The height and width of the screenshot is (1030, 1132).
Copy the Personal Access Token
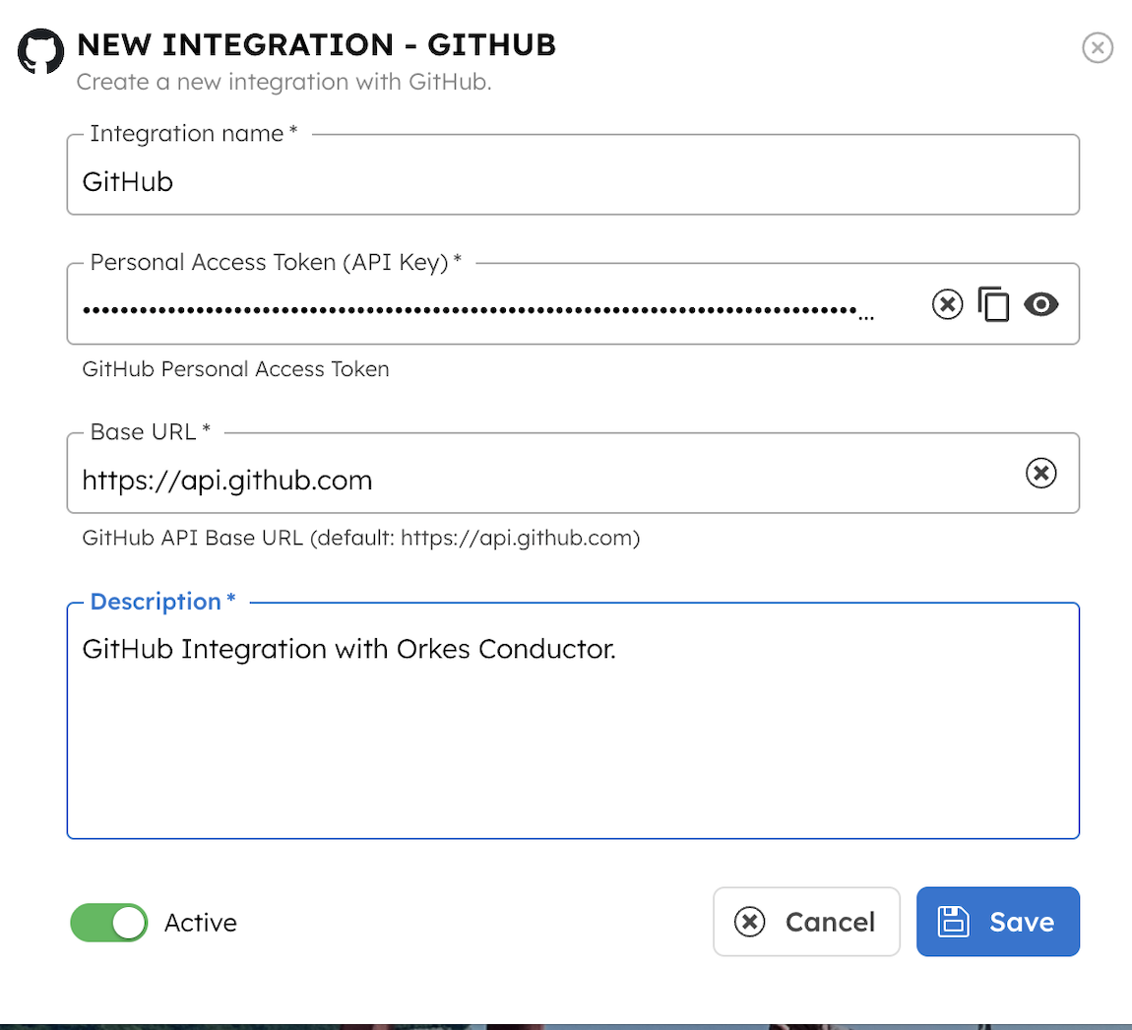pyautogui.click(x=992, y=304)
